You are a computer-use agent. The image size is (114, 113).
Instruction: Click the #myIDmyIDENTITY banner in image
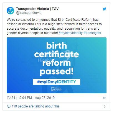coord(57,82)
